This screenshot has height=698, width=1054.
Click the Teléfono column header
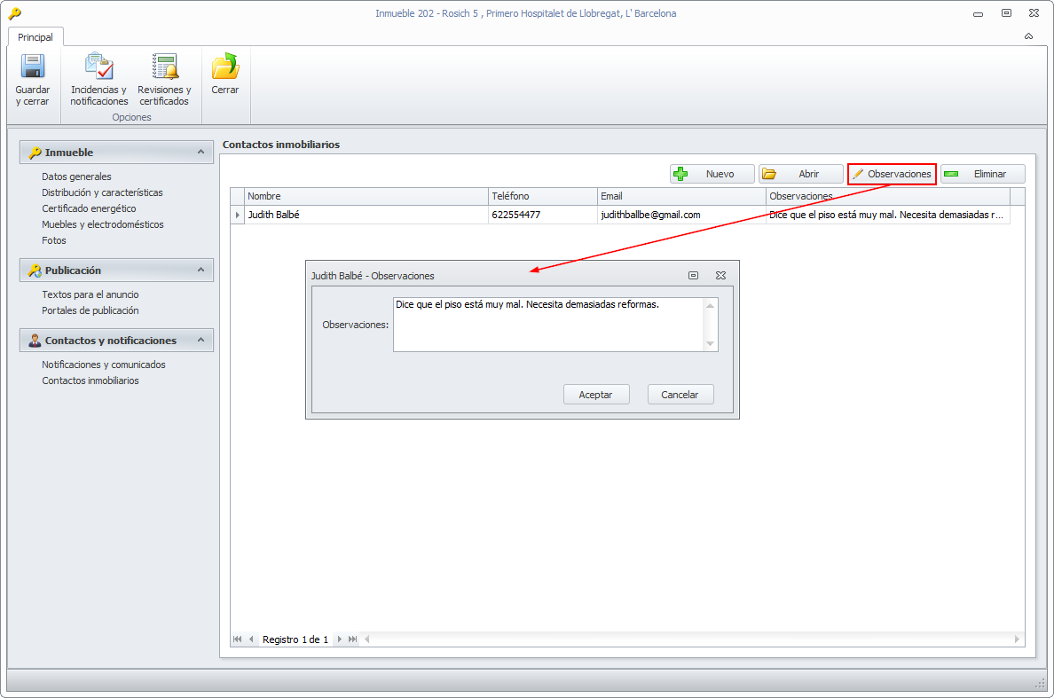click(542, 196)
